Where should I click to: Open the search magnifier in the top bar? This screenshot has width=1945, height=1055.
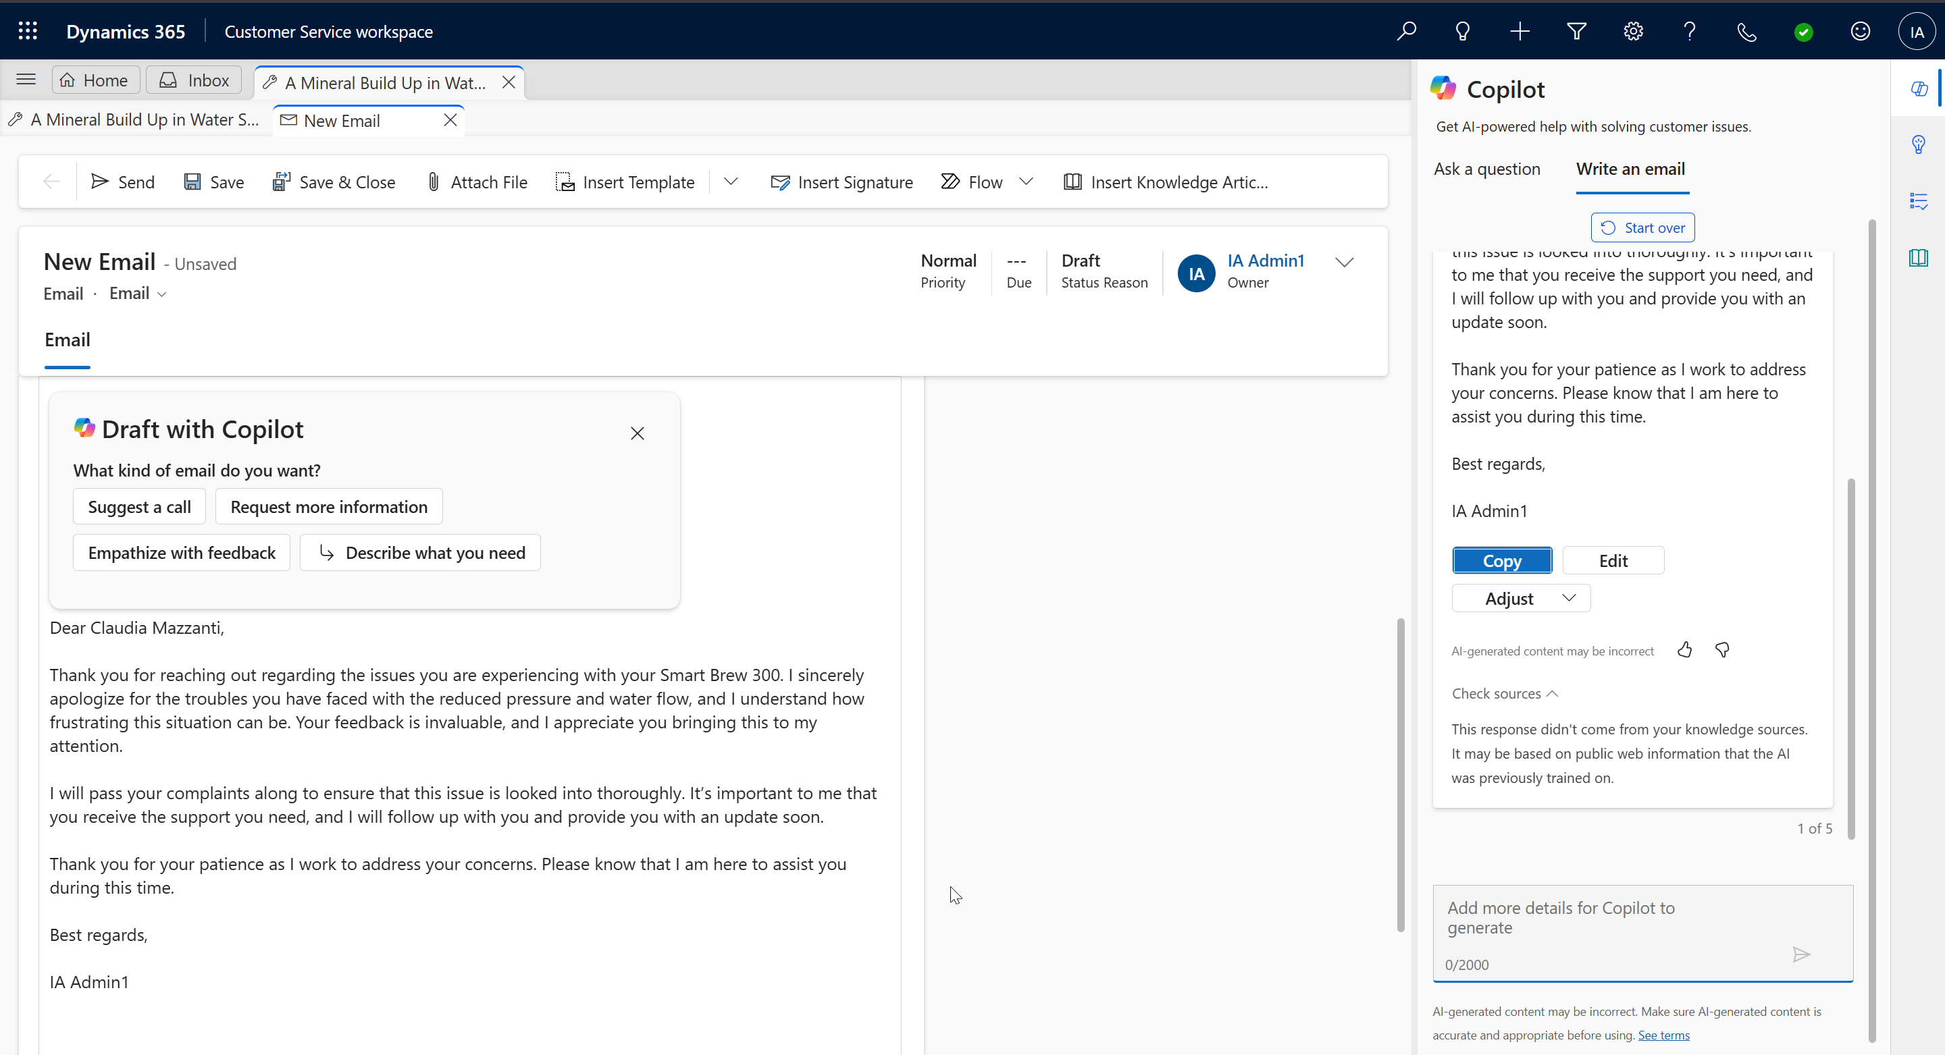(x=1406, y=31)
